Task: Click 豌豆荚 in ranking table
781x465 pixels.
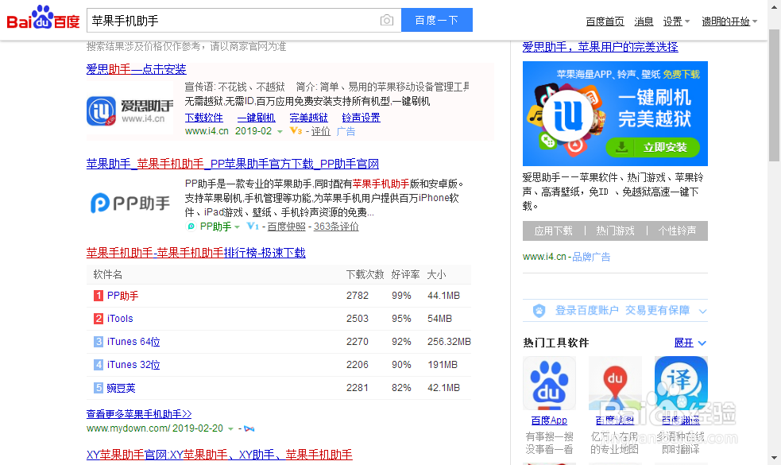Action: [x=121, y=388]
